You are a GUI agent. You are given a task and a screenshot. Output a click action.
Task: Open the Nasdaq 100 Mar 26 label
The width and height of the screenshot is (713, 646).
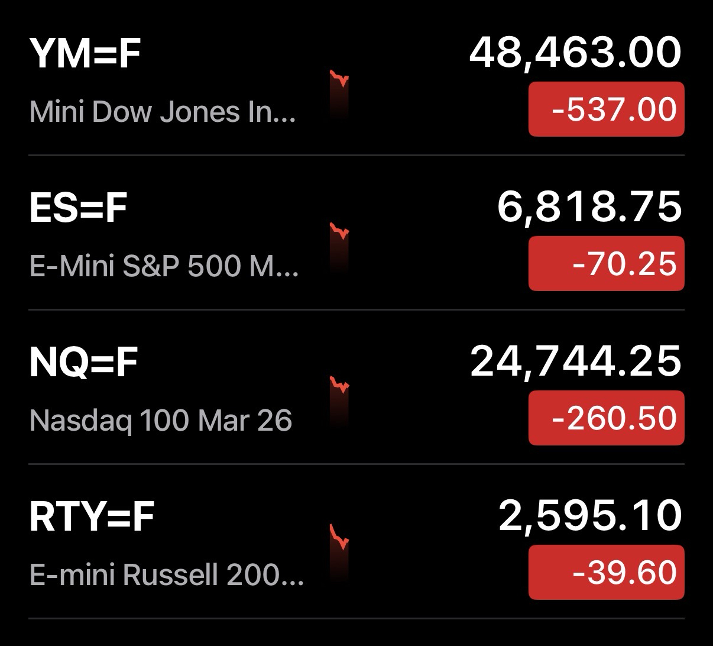160,420
